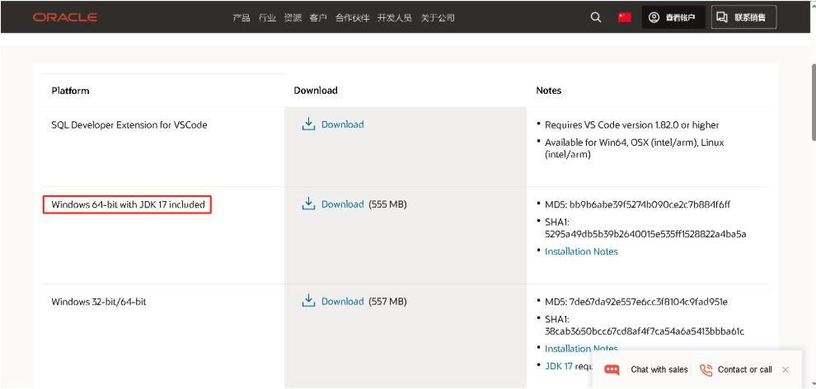Click the scrollbar down arrow
Screen dimensions: 816x389
(x=814, y=384)
